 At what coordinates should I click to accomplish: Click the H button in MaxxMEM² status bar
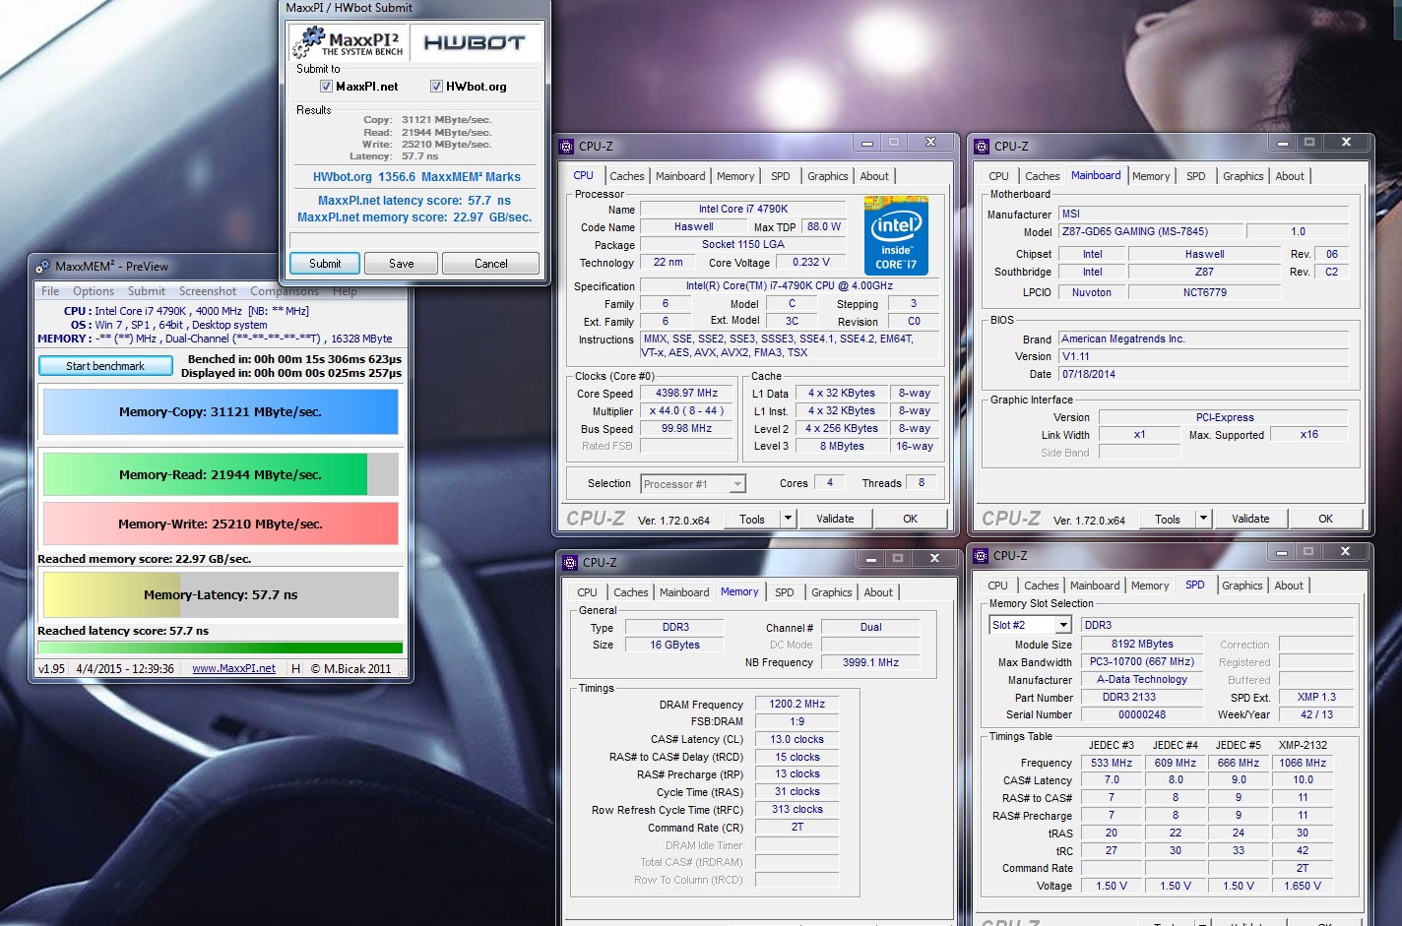295,668
